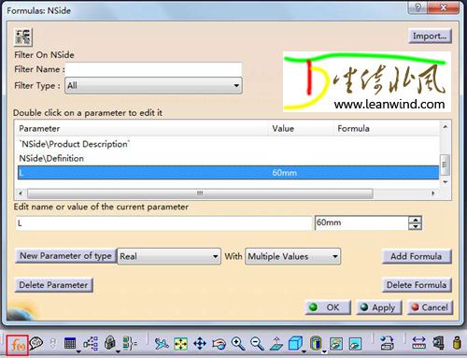The image size is (467, 358).
Task: Click the Fit All In icon
Action: tap(180, 344)
